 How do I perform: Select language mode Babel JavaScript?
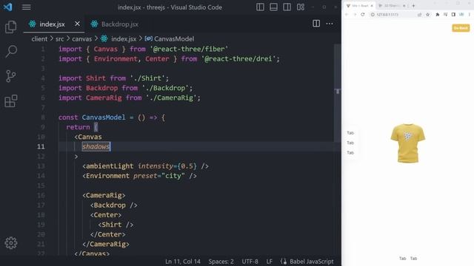tap(311, 262)
